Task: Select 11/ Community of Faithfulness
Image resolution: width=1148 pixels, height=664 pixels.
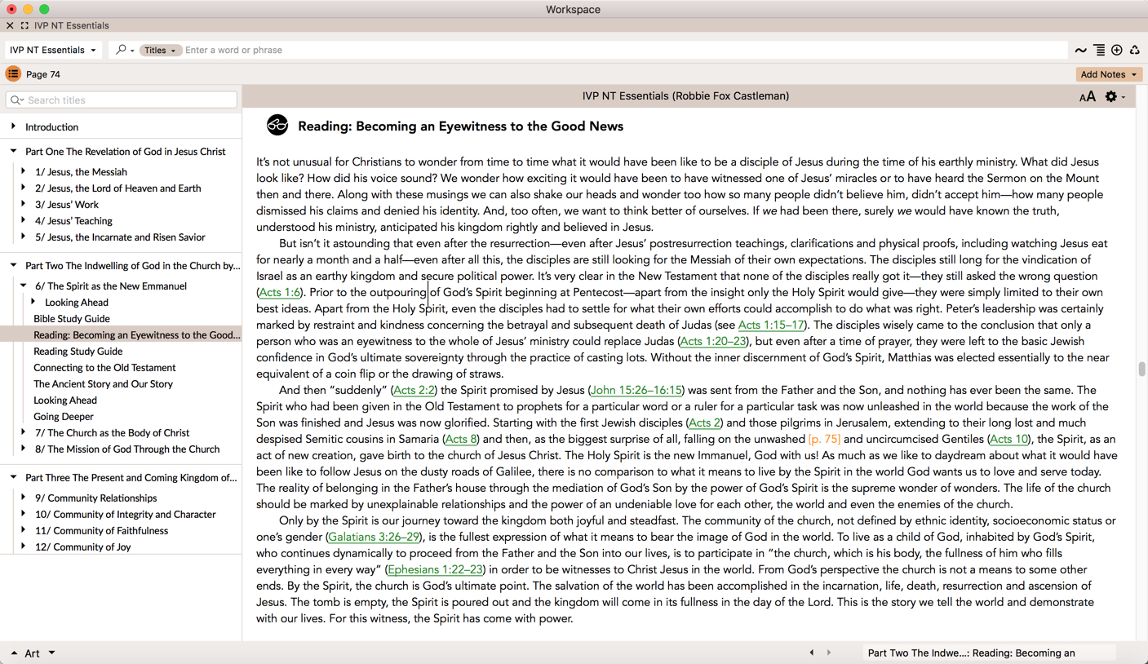Action: (102, 530)
